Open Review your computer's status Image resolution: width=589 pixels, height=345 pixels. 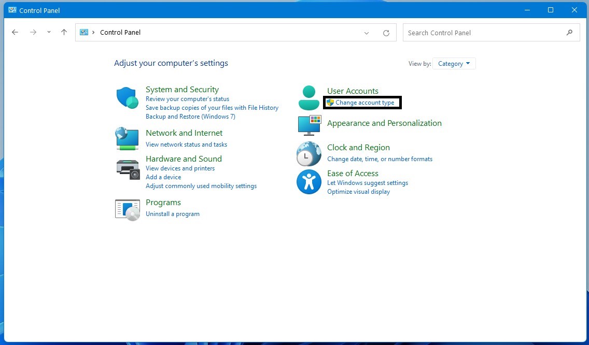[188, 99]
